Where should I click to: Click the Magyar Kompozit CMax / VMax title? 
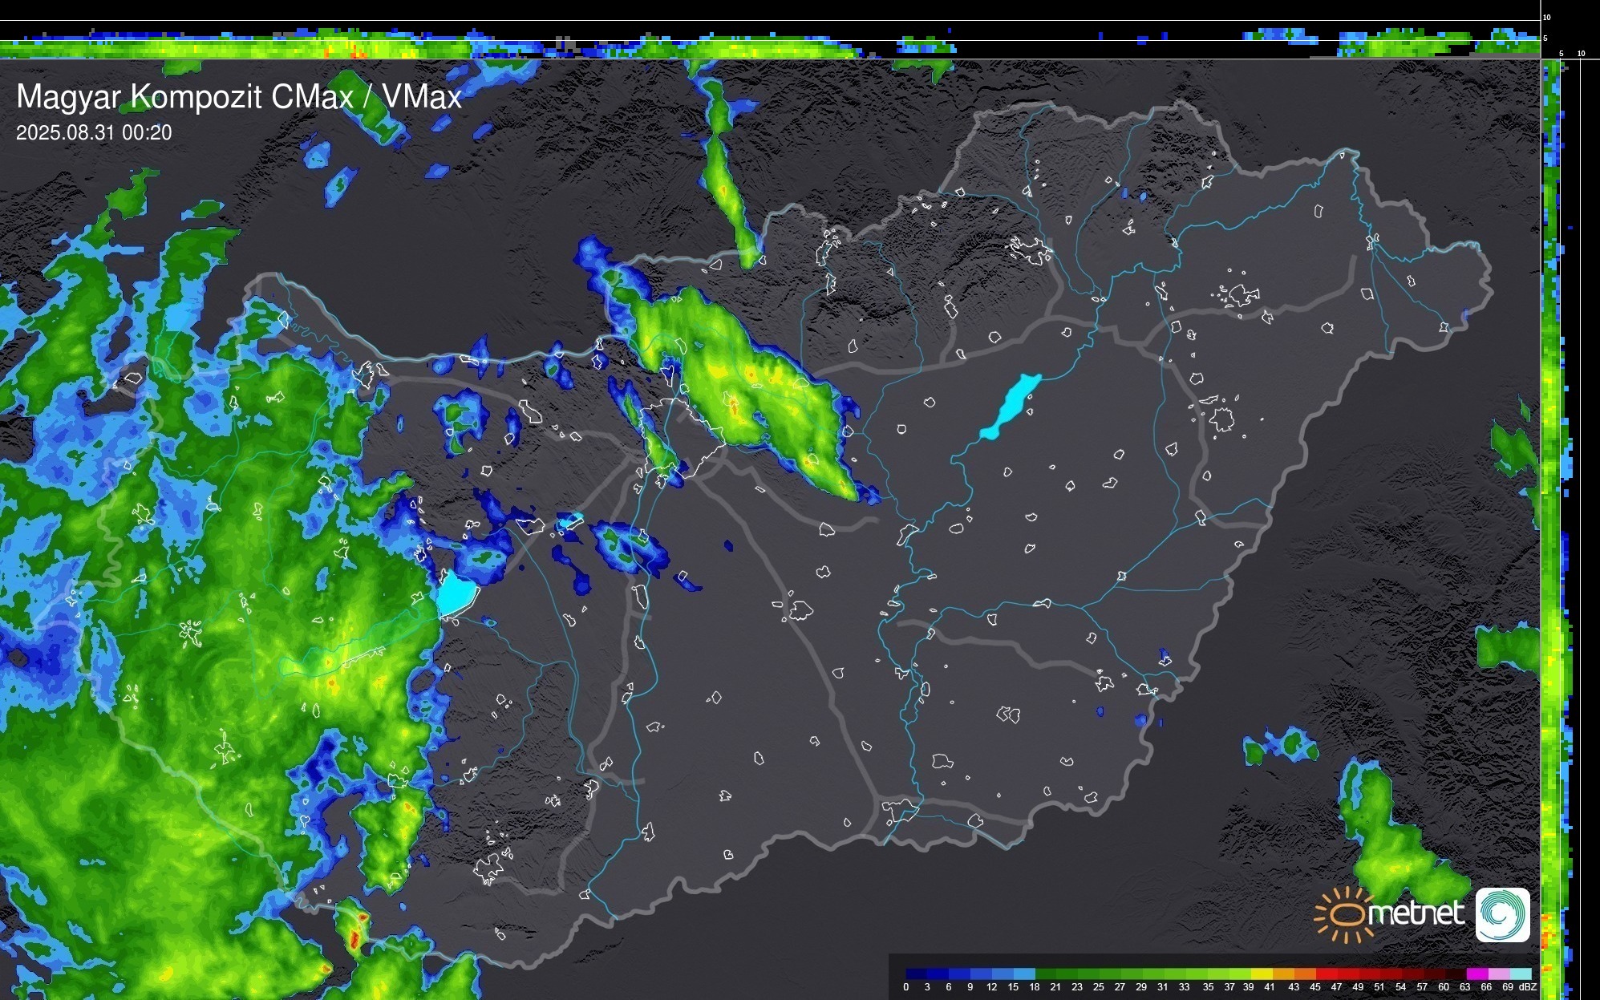[239, 97]
